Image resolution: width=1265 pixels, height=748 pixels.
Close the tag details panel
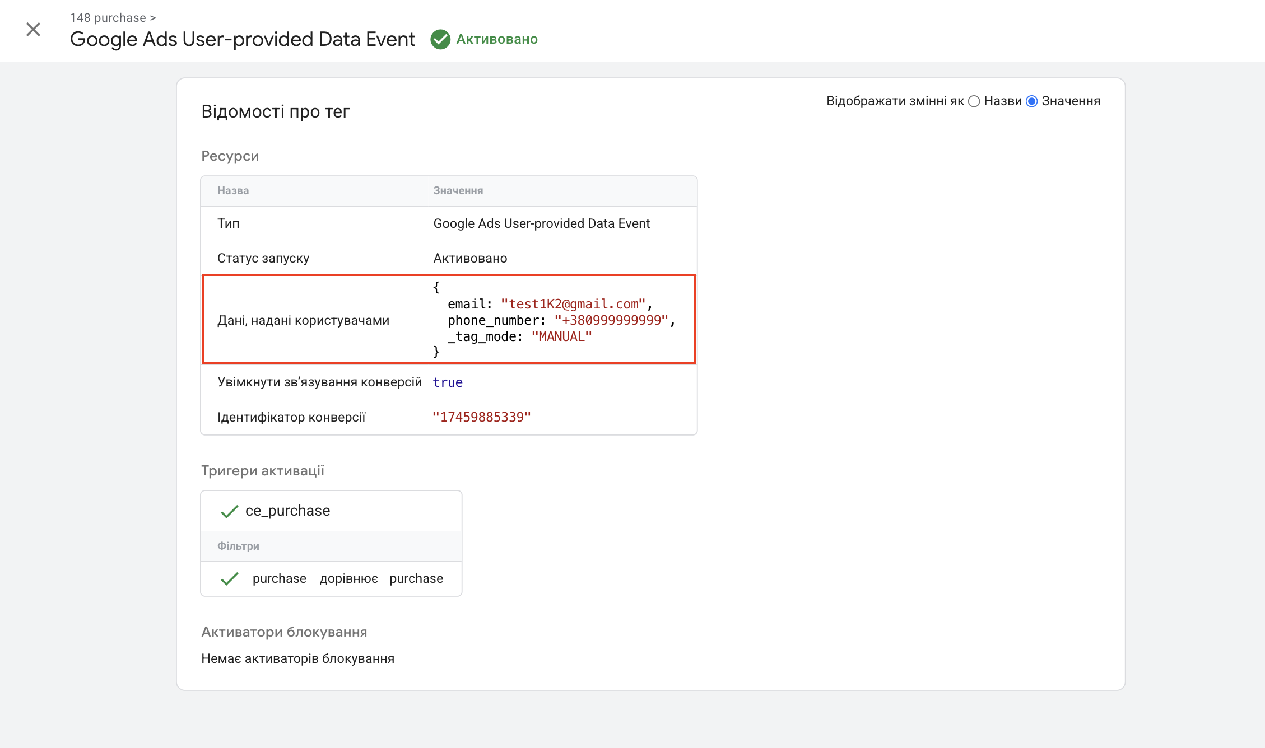click(34, 30)
